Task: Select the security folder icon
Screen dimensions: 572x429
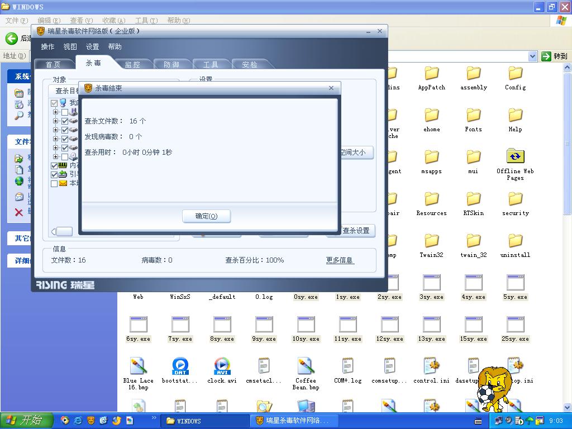Action: (516, 199)
